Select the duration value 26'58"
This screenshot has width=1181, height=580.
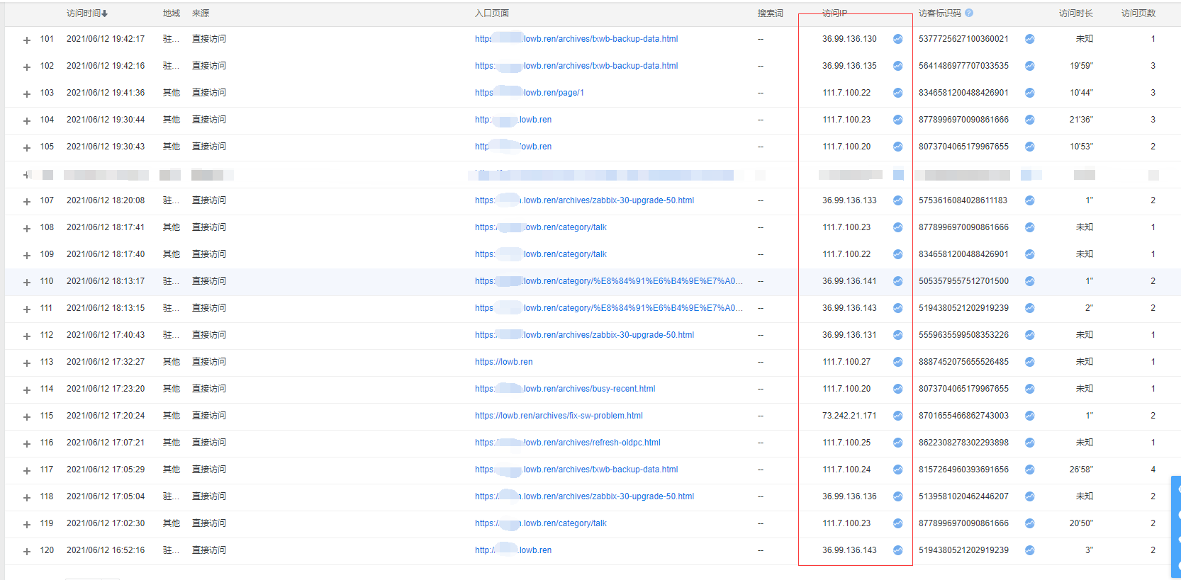click(x=1081, y=470)
